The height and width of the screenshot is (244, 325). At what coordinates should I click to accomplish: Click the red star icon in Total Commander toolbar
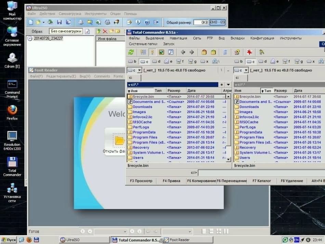(x=249, y=52)
